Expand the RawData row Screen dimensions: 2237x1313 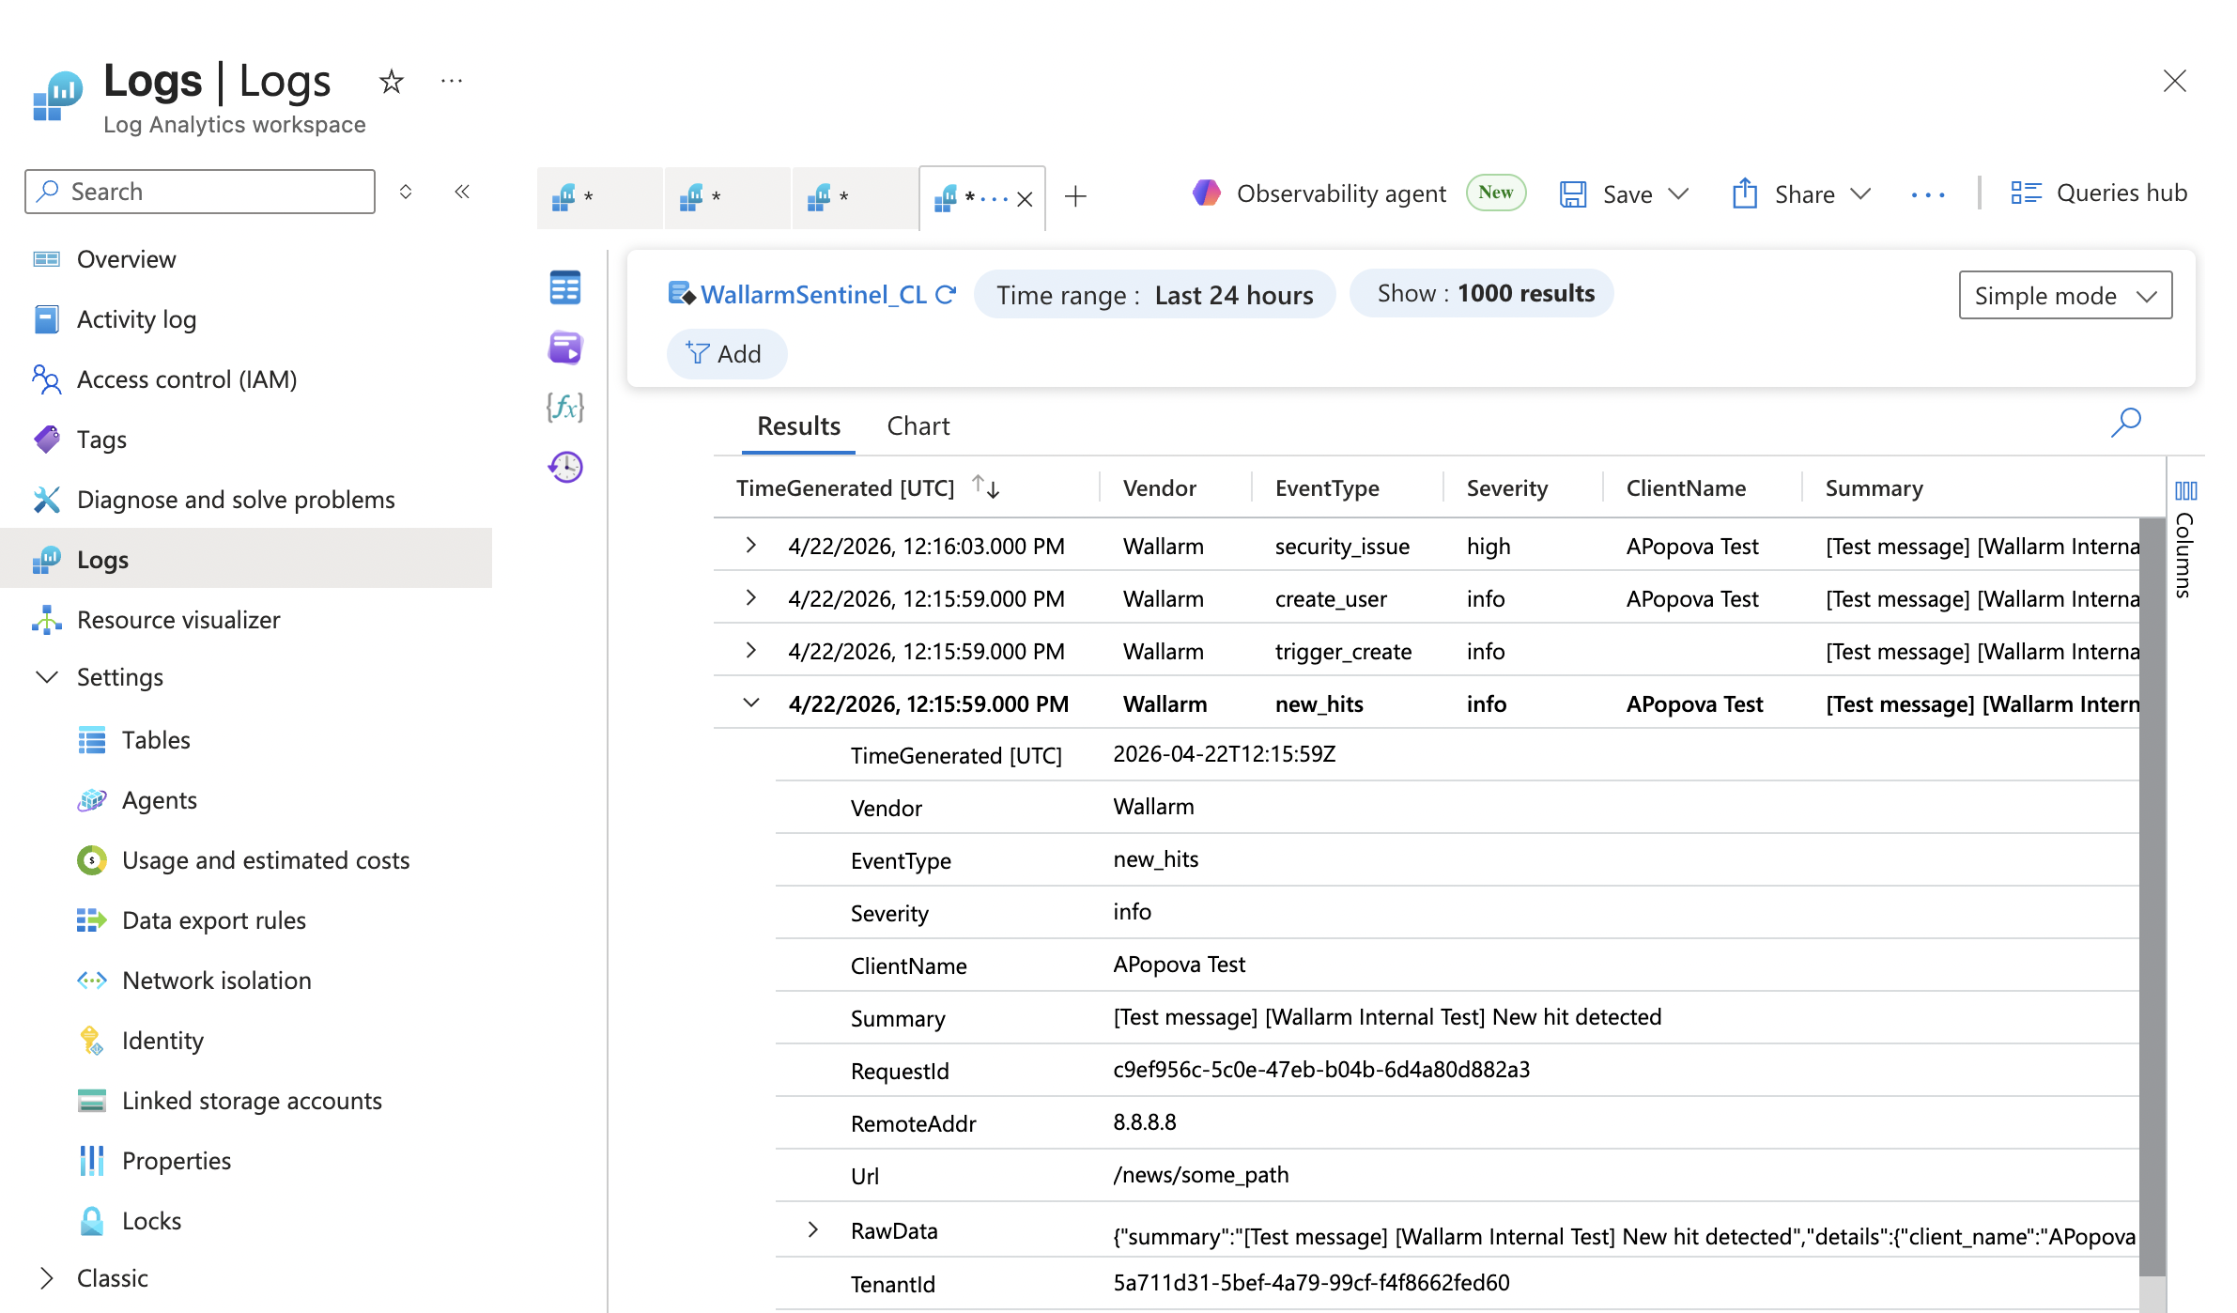pos(811,1229)
